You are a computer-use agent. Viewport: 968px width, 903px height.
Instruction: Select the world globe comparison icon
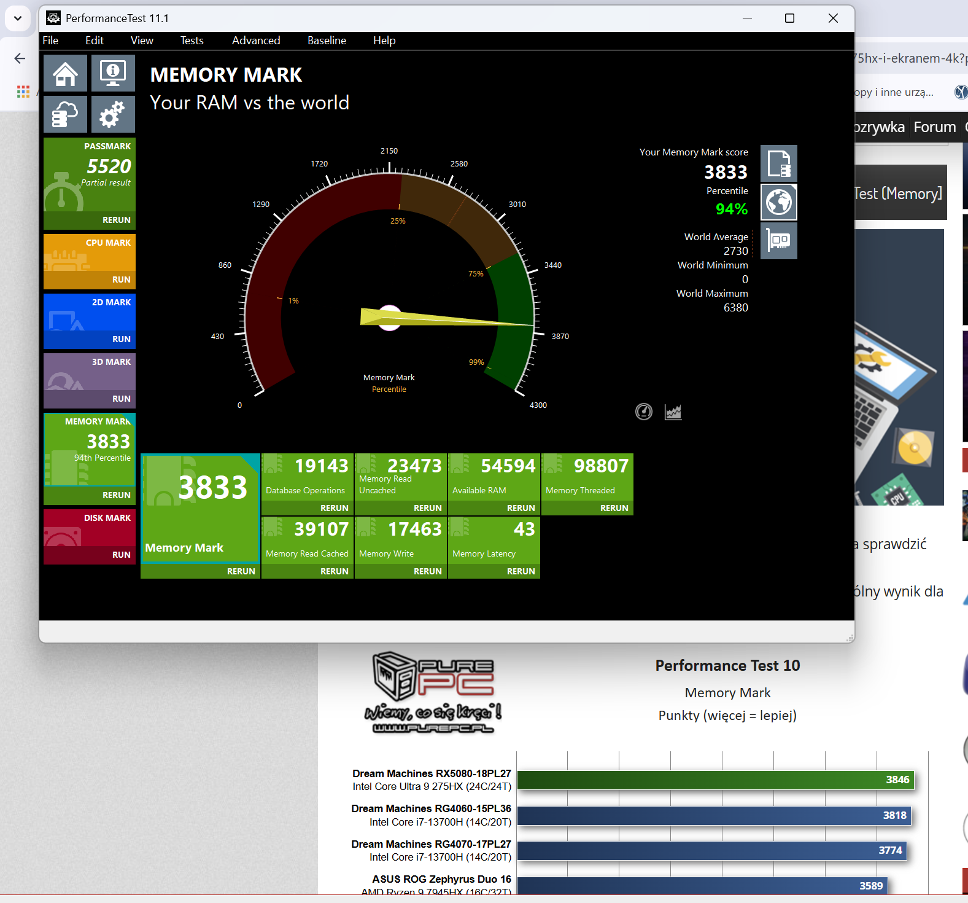point(778,202)
